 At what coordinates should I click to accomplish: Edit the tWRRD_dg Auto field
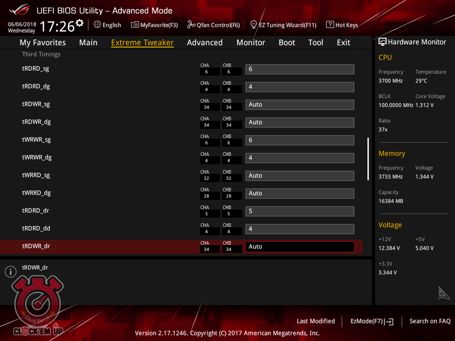tap(299, 194)
